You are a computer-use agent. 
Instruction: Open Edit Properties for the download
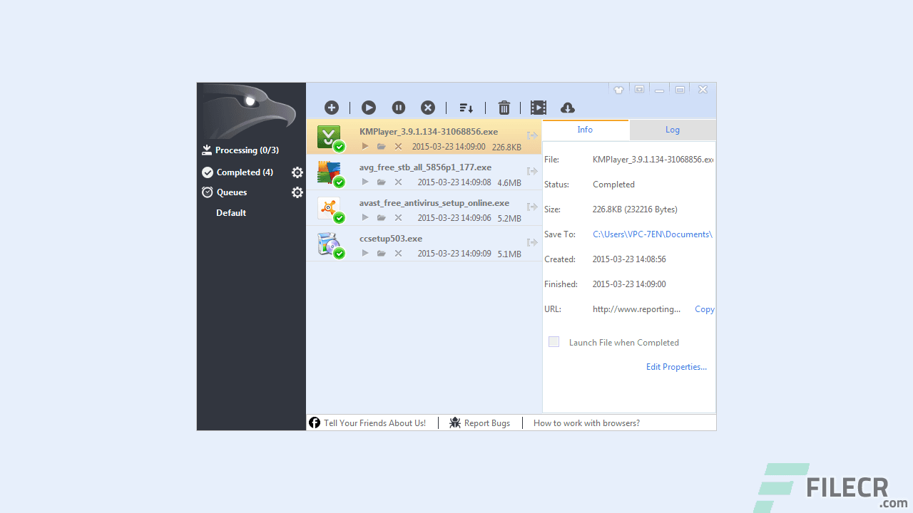tap(675, 366)
